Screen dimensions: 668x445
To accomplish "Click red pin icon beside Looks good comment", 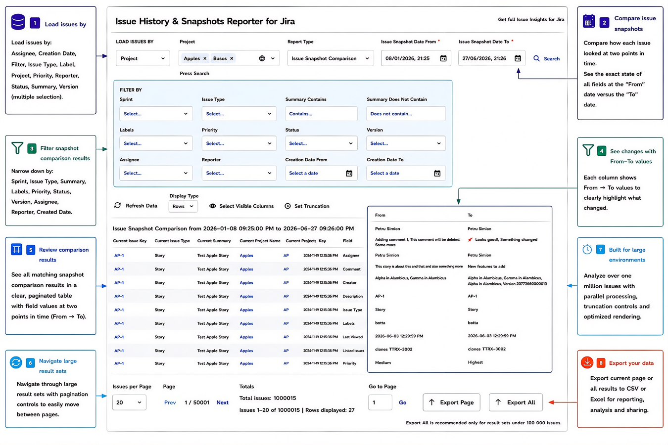I will click(470, 240).
